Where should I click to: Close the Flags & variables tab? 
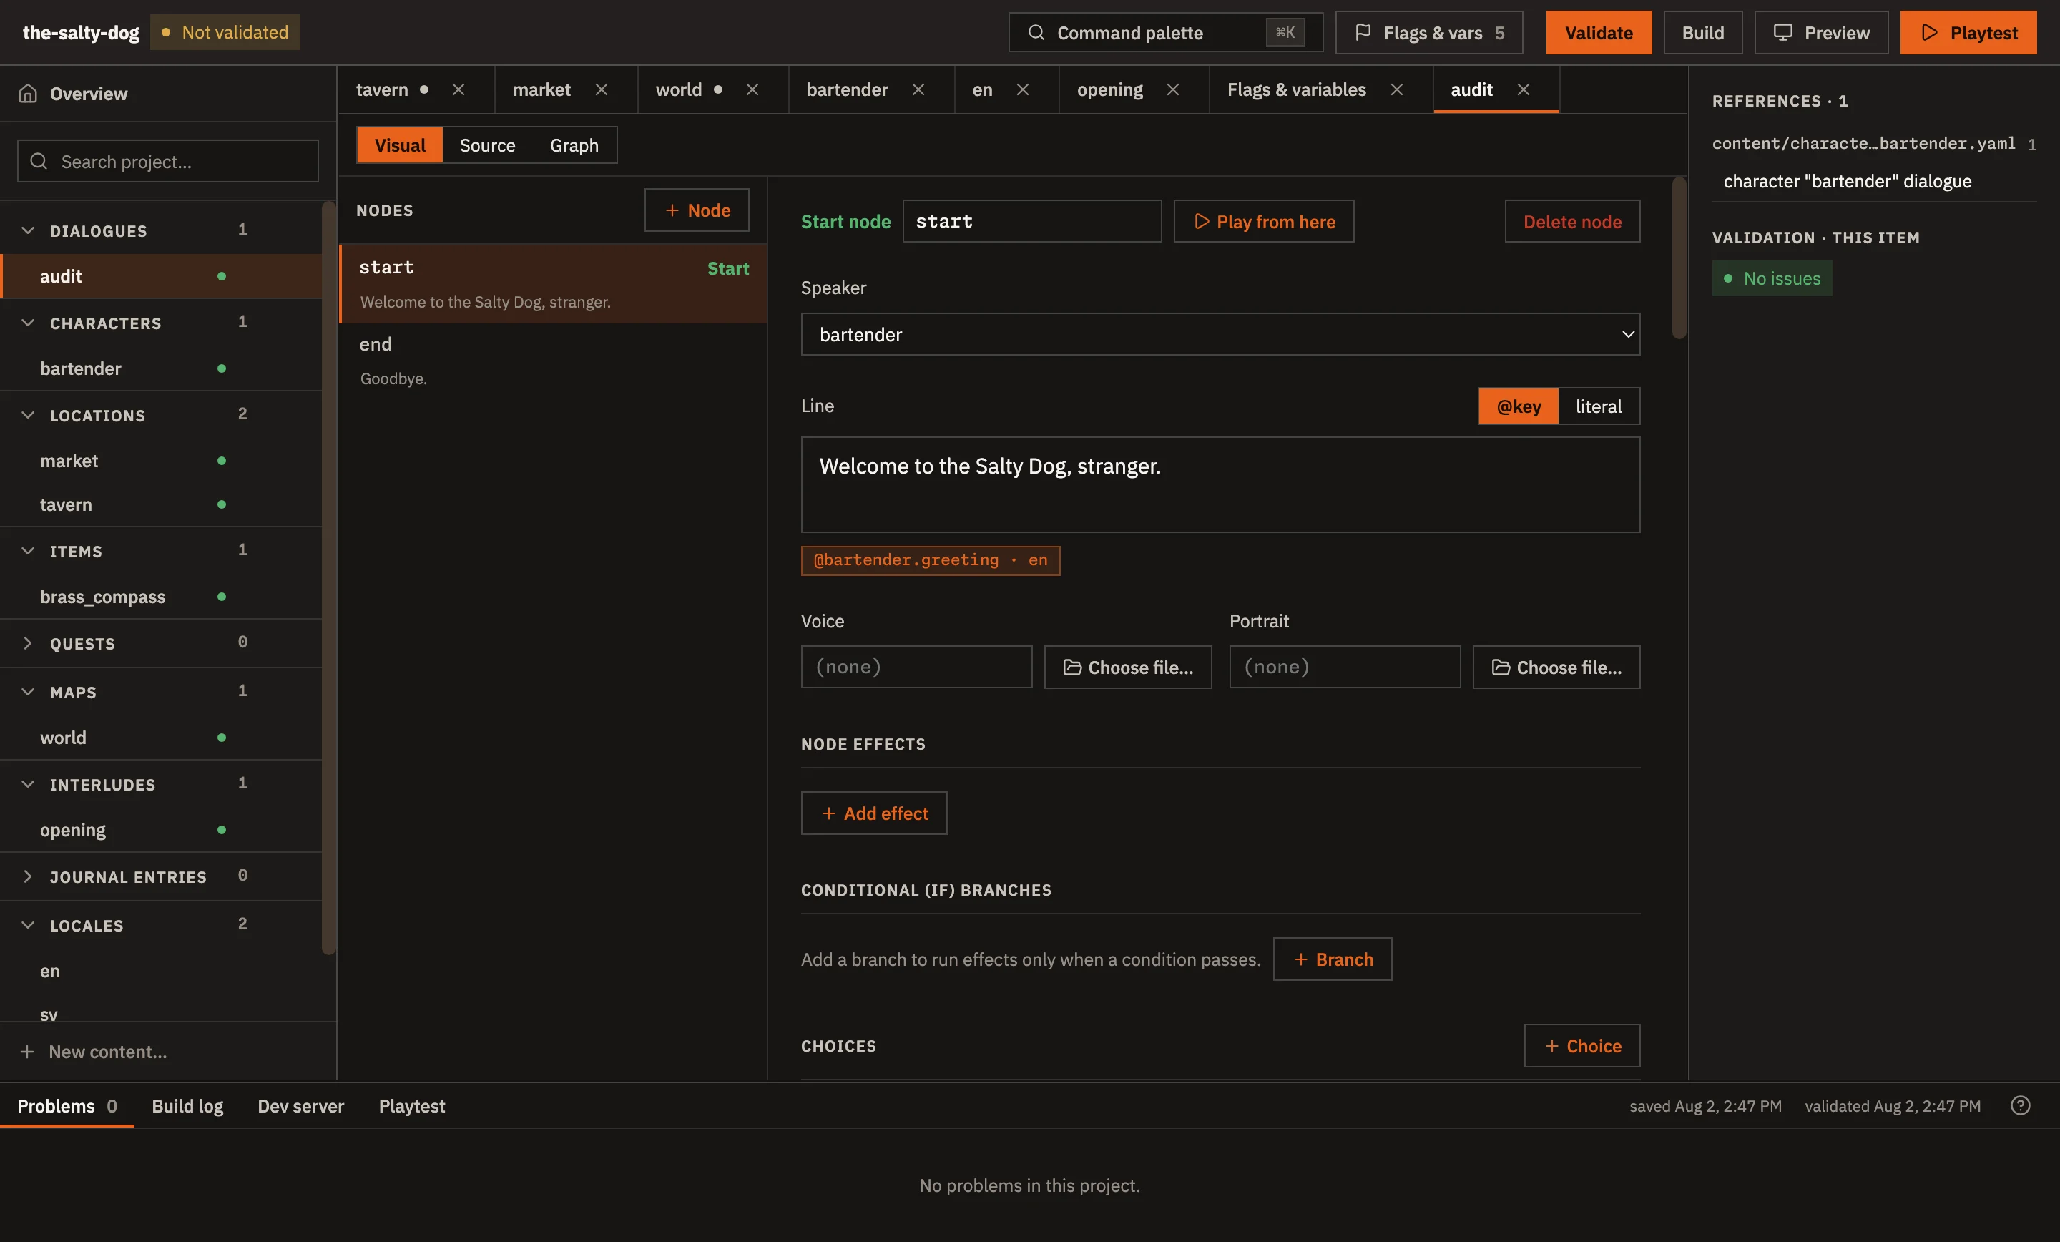(1396, 89)
